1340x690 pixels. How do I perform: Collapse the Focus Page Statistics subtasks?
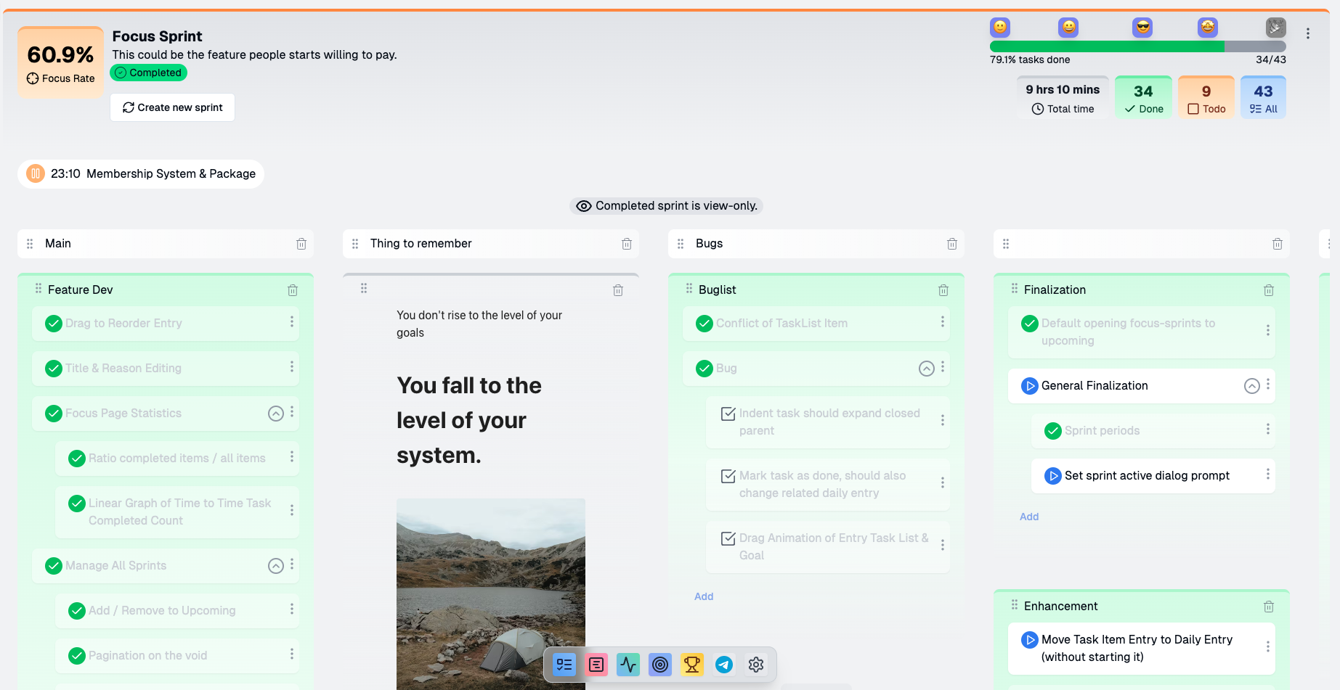point(276,414)
